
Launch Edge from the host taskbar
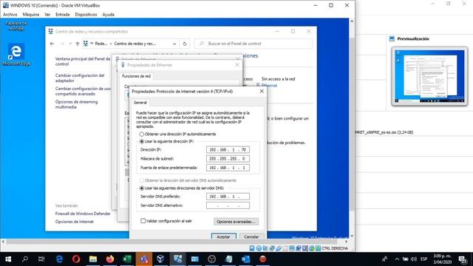[x=59, y=259]
